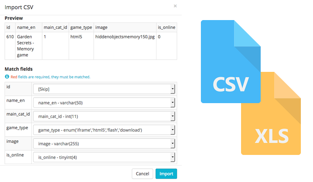The height and width of the screenshot is (182, 313).
Task: Click preview cell value '610'
Action: 10,37
